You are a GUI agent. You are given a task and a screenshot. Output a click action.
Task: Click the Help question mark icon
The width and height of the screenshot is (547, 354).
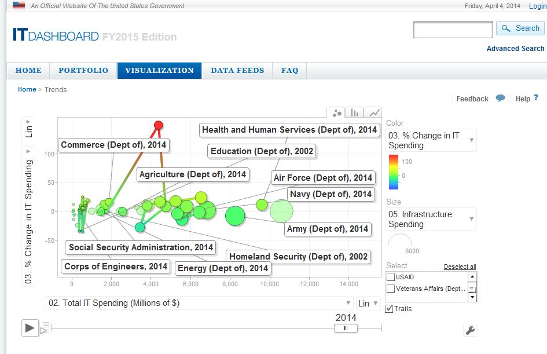pos(536,98)
